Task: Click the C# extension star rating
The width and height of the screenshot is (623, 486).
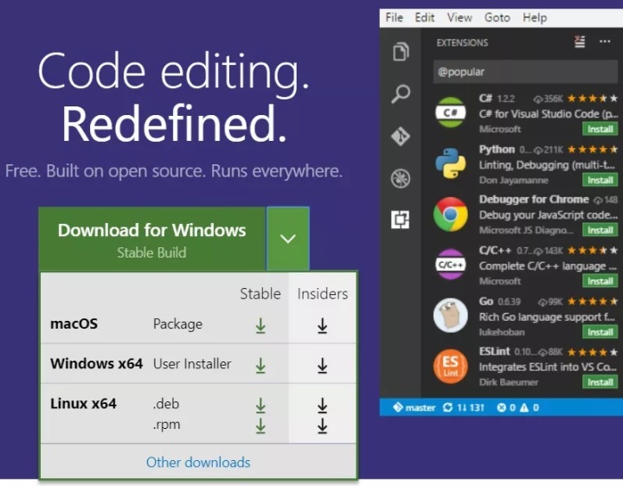Action: pyautogui.click(x=593, y=98)
